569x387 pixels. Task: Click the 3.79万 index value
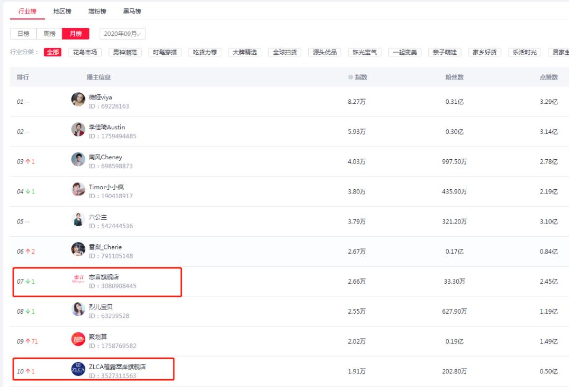click(x=357, y=221)
